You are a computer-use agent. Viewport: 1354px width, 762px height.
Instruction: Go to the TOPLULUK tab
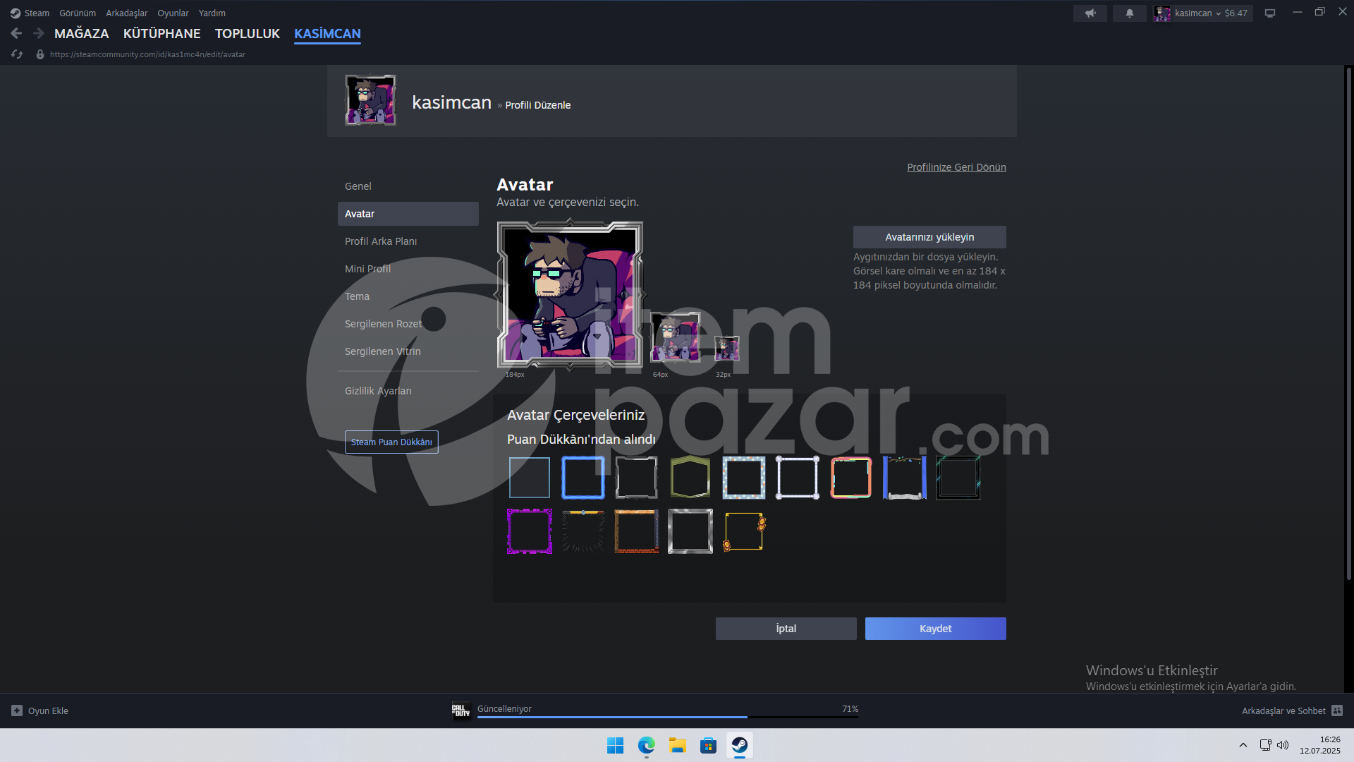click(248, 33)
